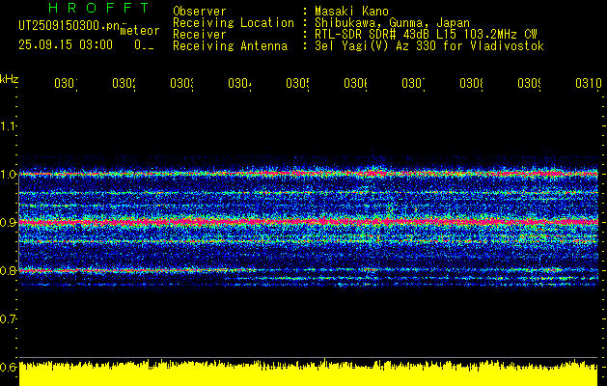
Task: Click the 0.9 frequency axis label
Action: (8, 222)
